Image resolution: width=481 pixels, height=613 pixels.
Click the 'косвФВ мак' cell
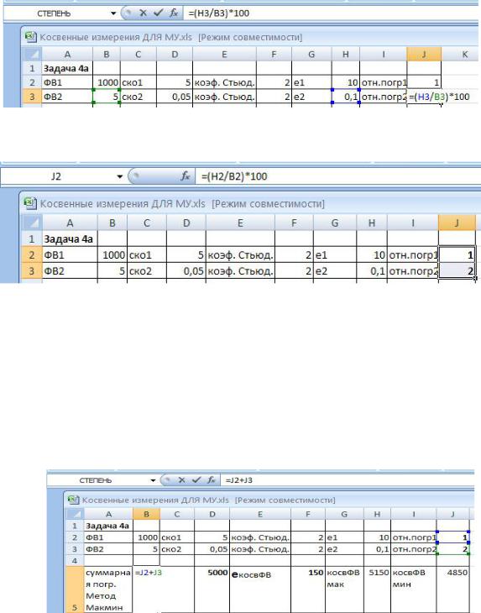[344, 589]
